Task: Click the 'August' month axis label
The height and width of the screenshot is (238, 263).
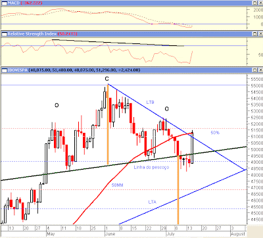Action: click(x=238, y=234)
